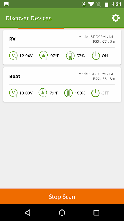Click the orange scan progress bar
The image size is (124, 221).
tap(41, 28)
